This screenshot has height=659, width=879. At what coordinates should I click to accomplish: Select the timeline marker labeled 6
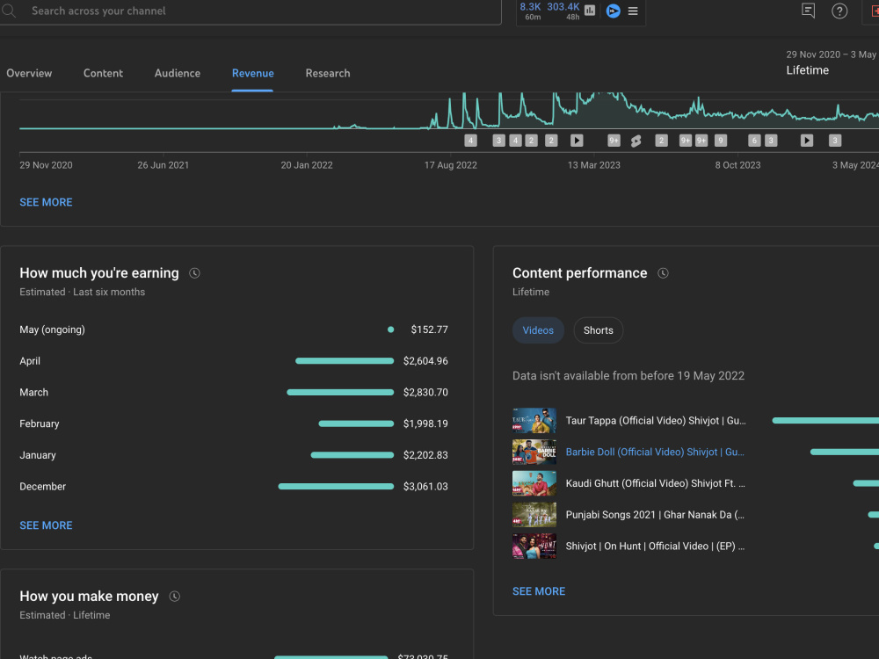[754, 141]
